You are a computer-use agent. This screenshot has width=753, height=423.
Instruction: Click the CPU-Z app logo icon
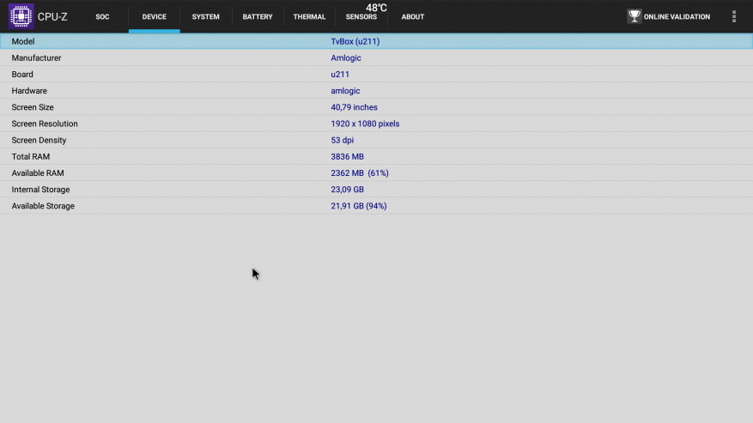[x=21, y=16]
